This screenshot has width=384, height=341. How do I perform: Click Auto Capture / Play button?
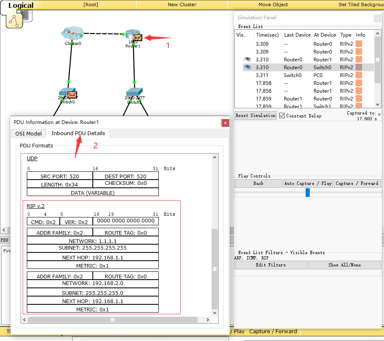pos(308,183)
